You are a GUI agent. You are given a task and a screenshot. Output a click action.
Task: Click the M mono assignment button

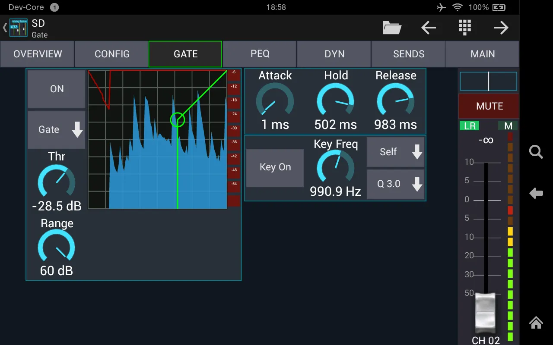pyautogui.click(x=508, y=126)
